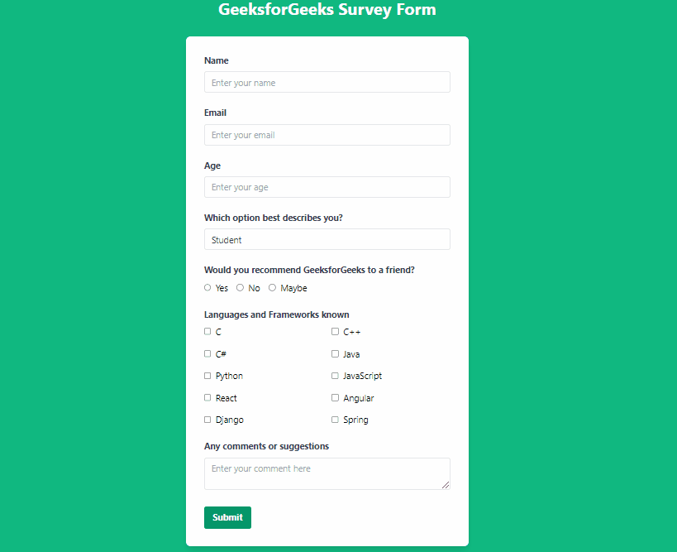Viewport: 677px width, 552px height.
Task: Tick the C++ checkbox
Action: tap(335, 332)
